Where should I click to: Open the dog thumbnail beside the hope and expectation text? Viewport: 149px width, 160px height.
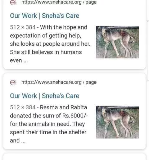[x=117, y=42]
